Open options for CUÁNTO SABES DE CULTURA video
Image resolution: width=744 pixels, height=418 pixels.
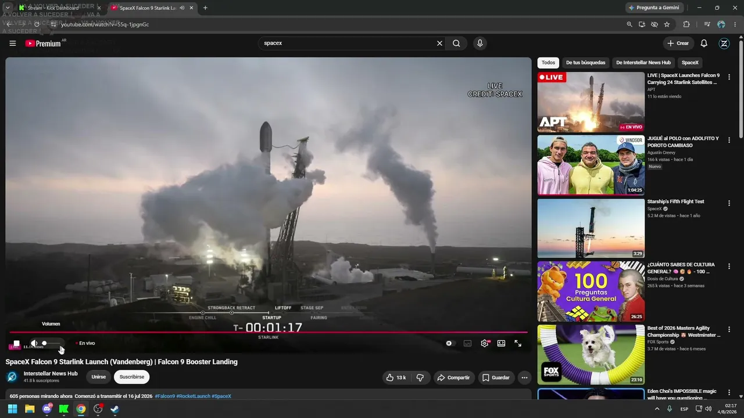click(729, 266)
